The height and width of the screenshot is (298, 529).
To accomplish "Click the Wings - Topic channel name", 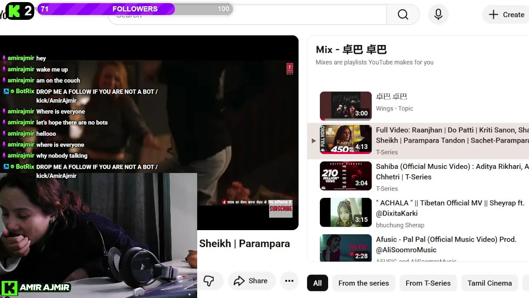I will (x=395, y=108).
